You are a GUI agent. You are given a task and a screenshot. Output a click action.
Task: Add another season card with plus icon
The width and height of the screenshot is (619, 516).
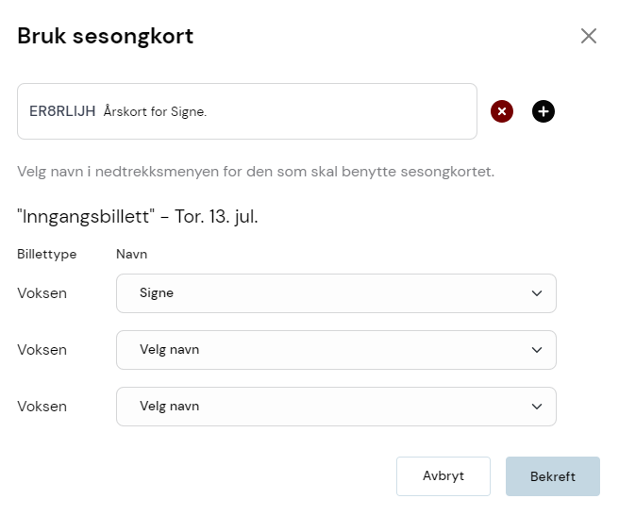(x=544, y=111)
